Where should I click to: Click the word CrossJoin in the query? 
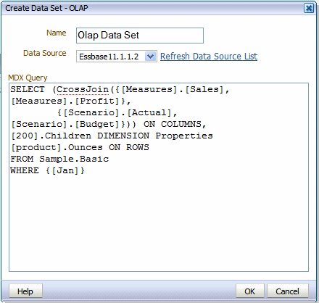[x=83, y=89]
